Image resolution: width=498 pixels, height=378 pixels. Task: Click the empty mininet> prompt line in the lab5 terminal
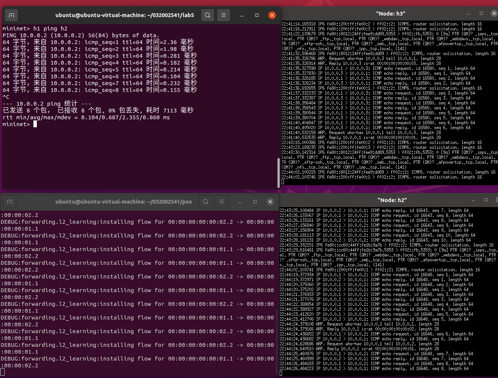tap(20, 124)
